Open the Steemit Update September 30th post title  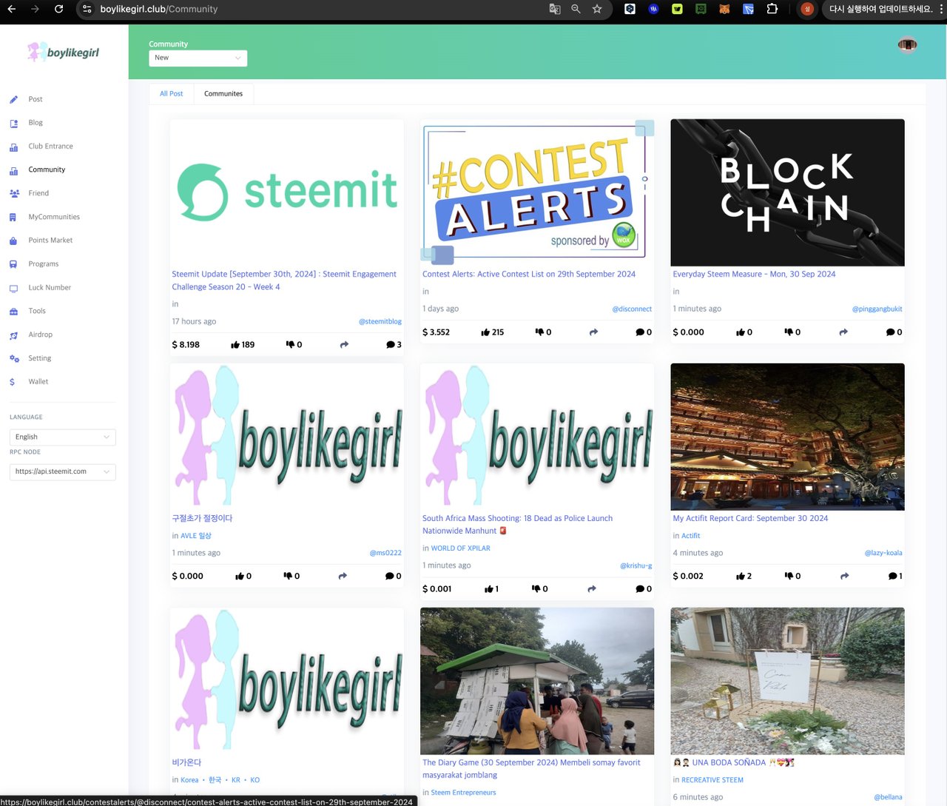284,281
